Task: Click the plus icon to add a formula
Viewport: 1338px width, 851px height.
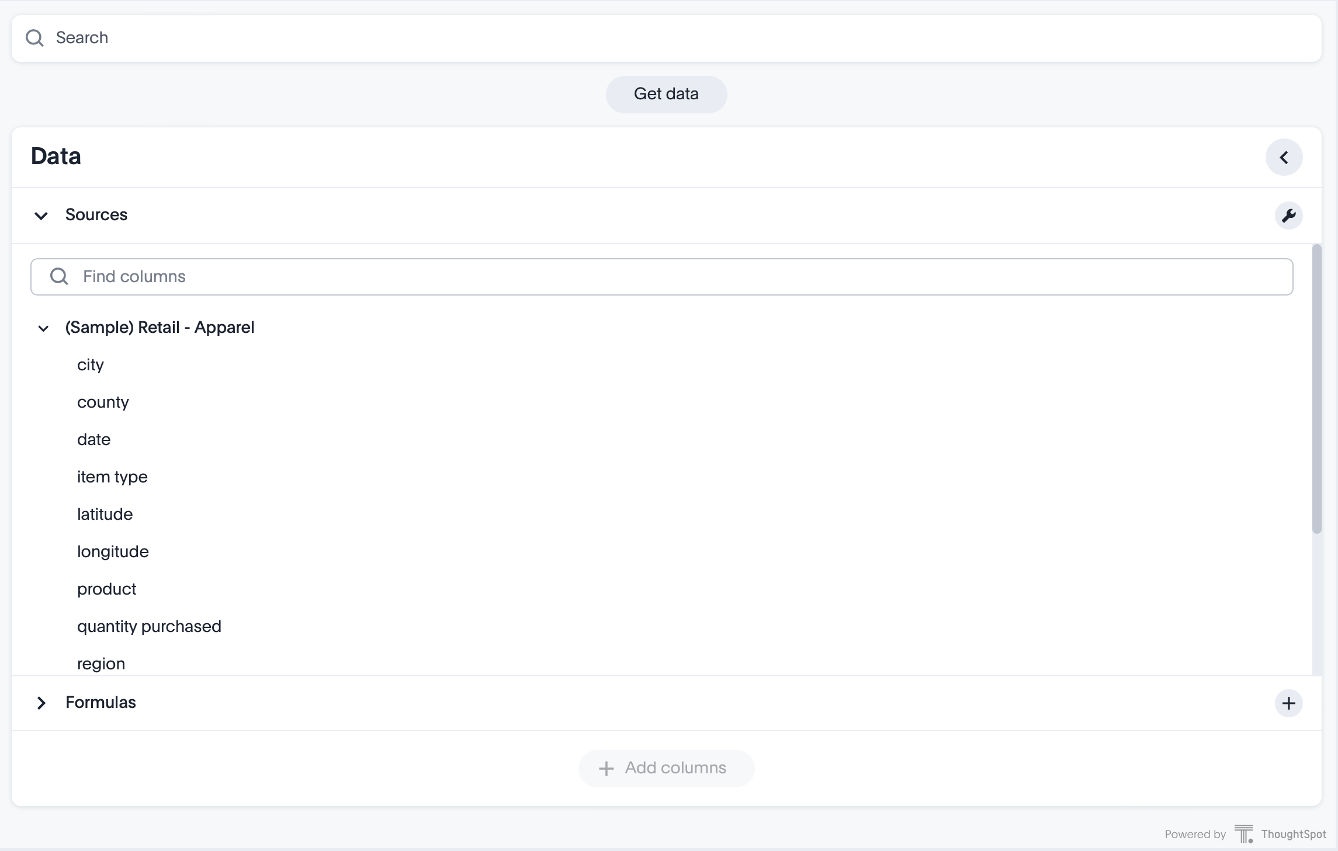Action: [x=1289, y=703]
